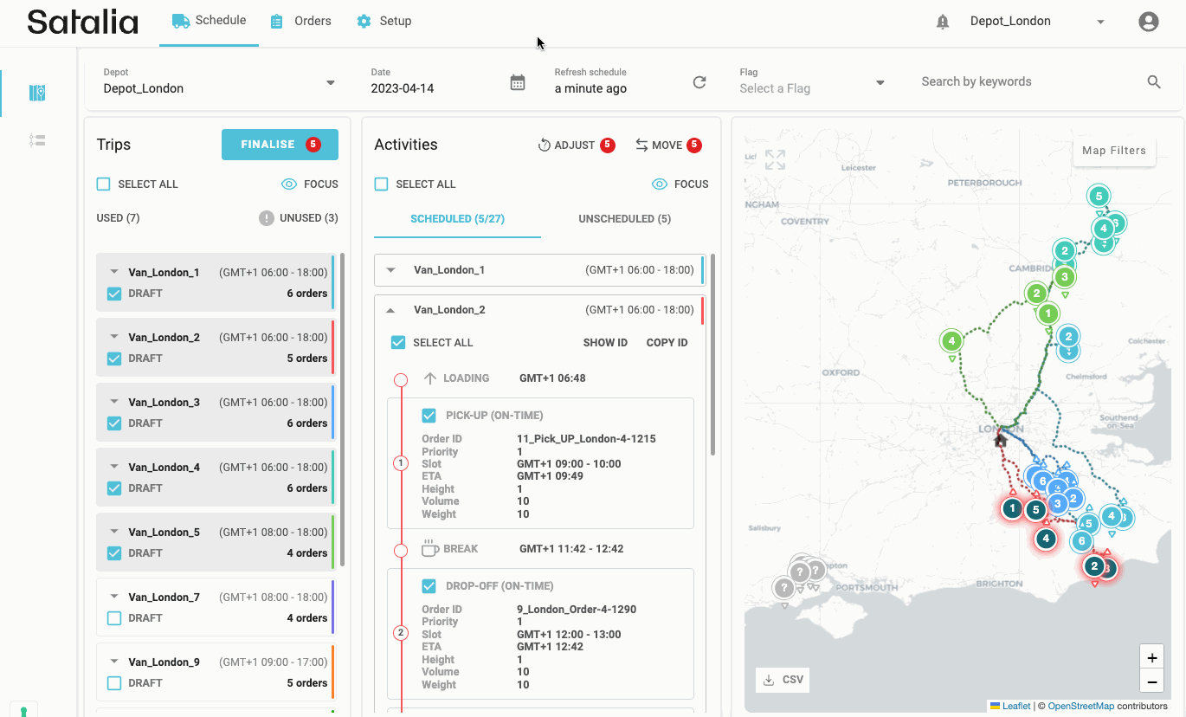Open the user account profile icon

(x=1148, y=22)
